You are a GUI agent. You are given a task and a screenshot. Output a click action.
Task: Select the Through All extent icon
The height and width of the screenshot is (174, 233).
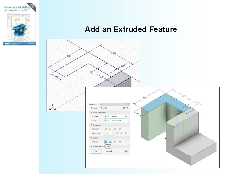coord(117,133)
